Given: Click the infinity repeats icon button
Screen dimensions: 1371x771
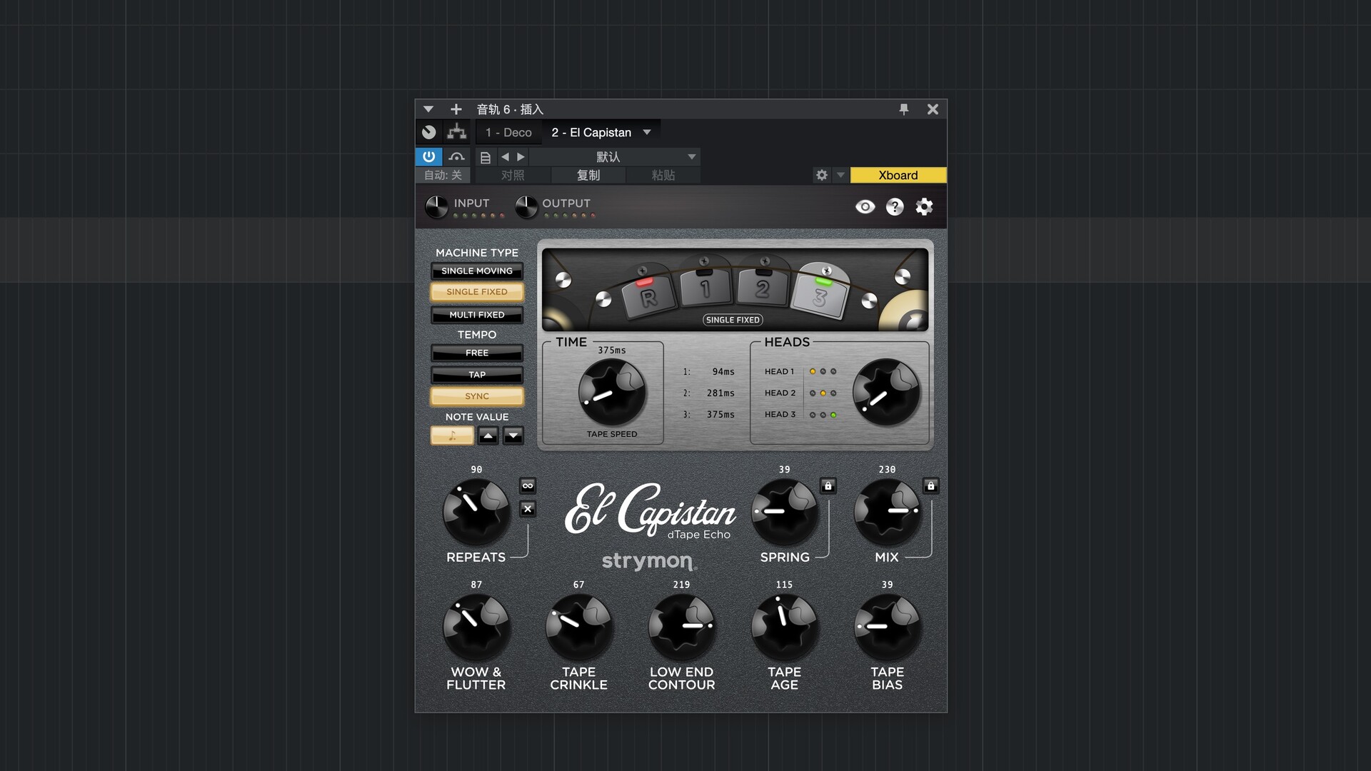Looking at the screenshot, I should coord(528,485).
